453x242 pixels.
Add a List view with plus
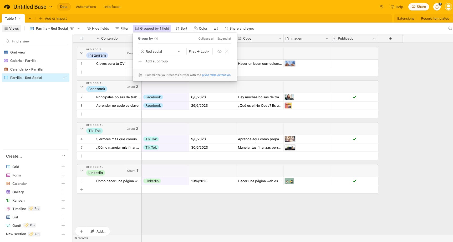pyautogui.click(x=63, y=217)
